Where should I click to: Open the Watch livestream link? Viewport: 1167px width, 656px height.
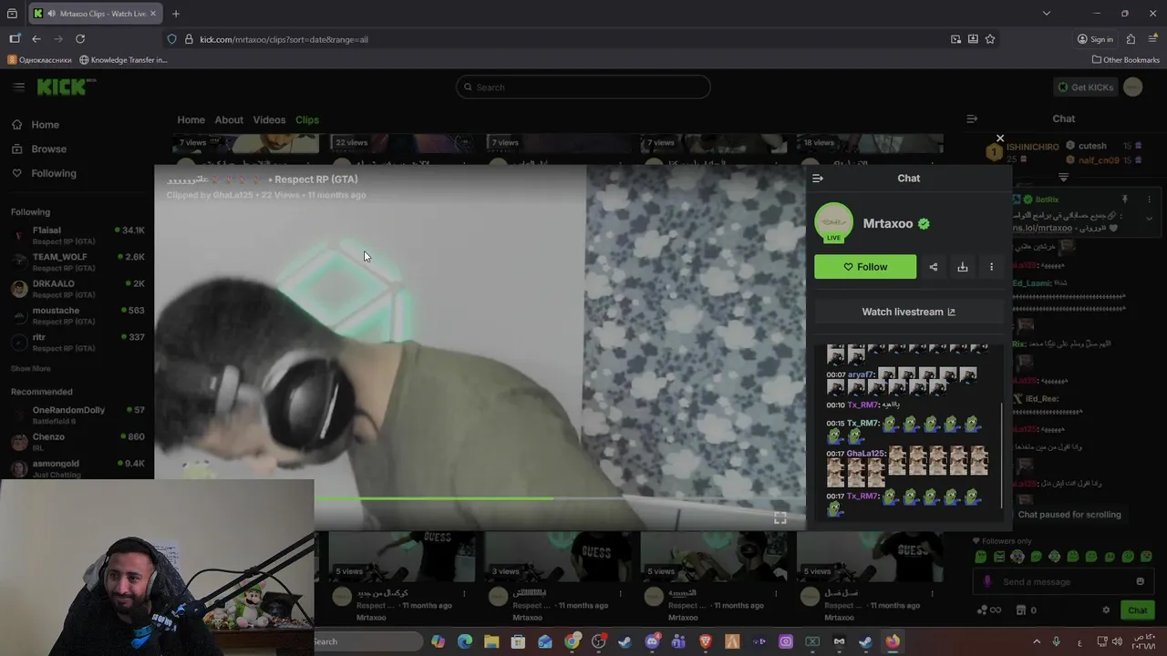[x=909, y=312]
